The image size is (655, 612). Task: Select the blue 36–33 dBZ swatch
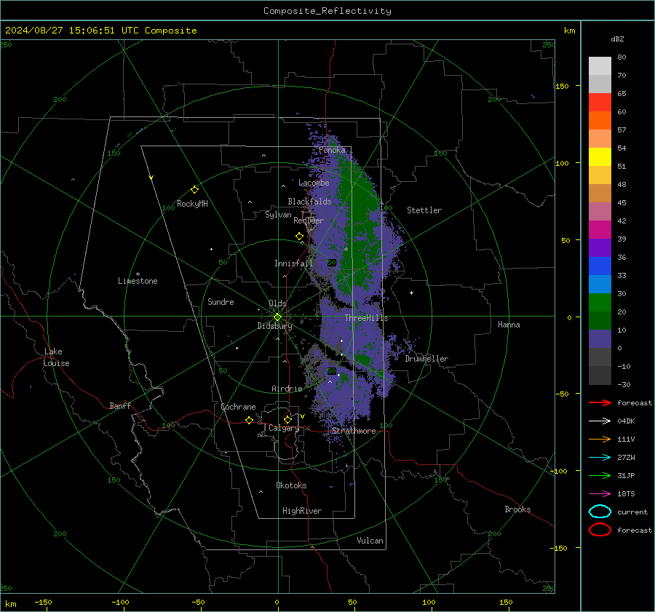coord(600,266)
